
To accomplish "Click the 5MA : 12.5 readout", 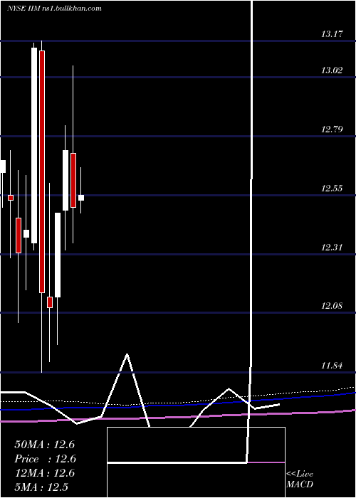I will pyautogui.click(x=41, y=487).
